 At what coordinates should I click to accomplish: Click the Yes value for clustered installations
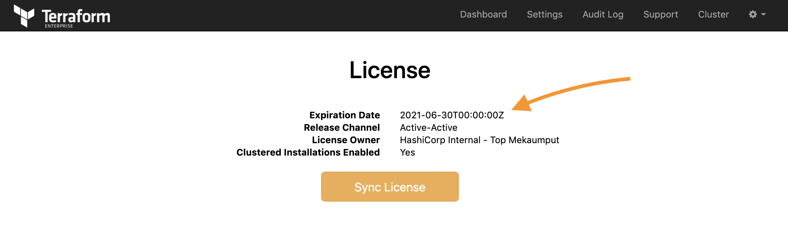click(x=408, y=152)
